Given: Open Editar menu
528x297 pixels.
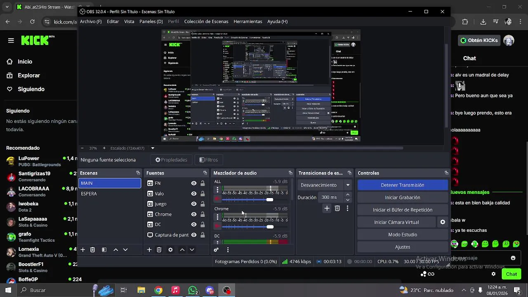Looking at the screenshot, I should [113, 21].
